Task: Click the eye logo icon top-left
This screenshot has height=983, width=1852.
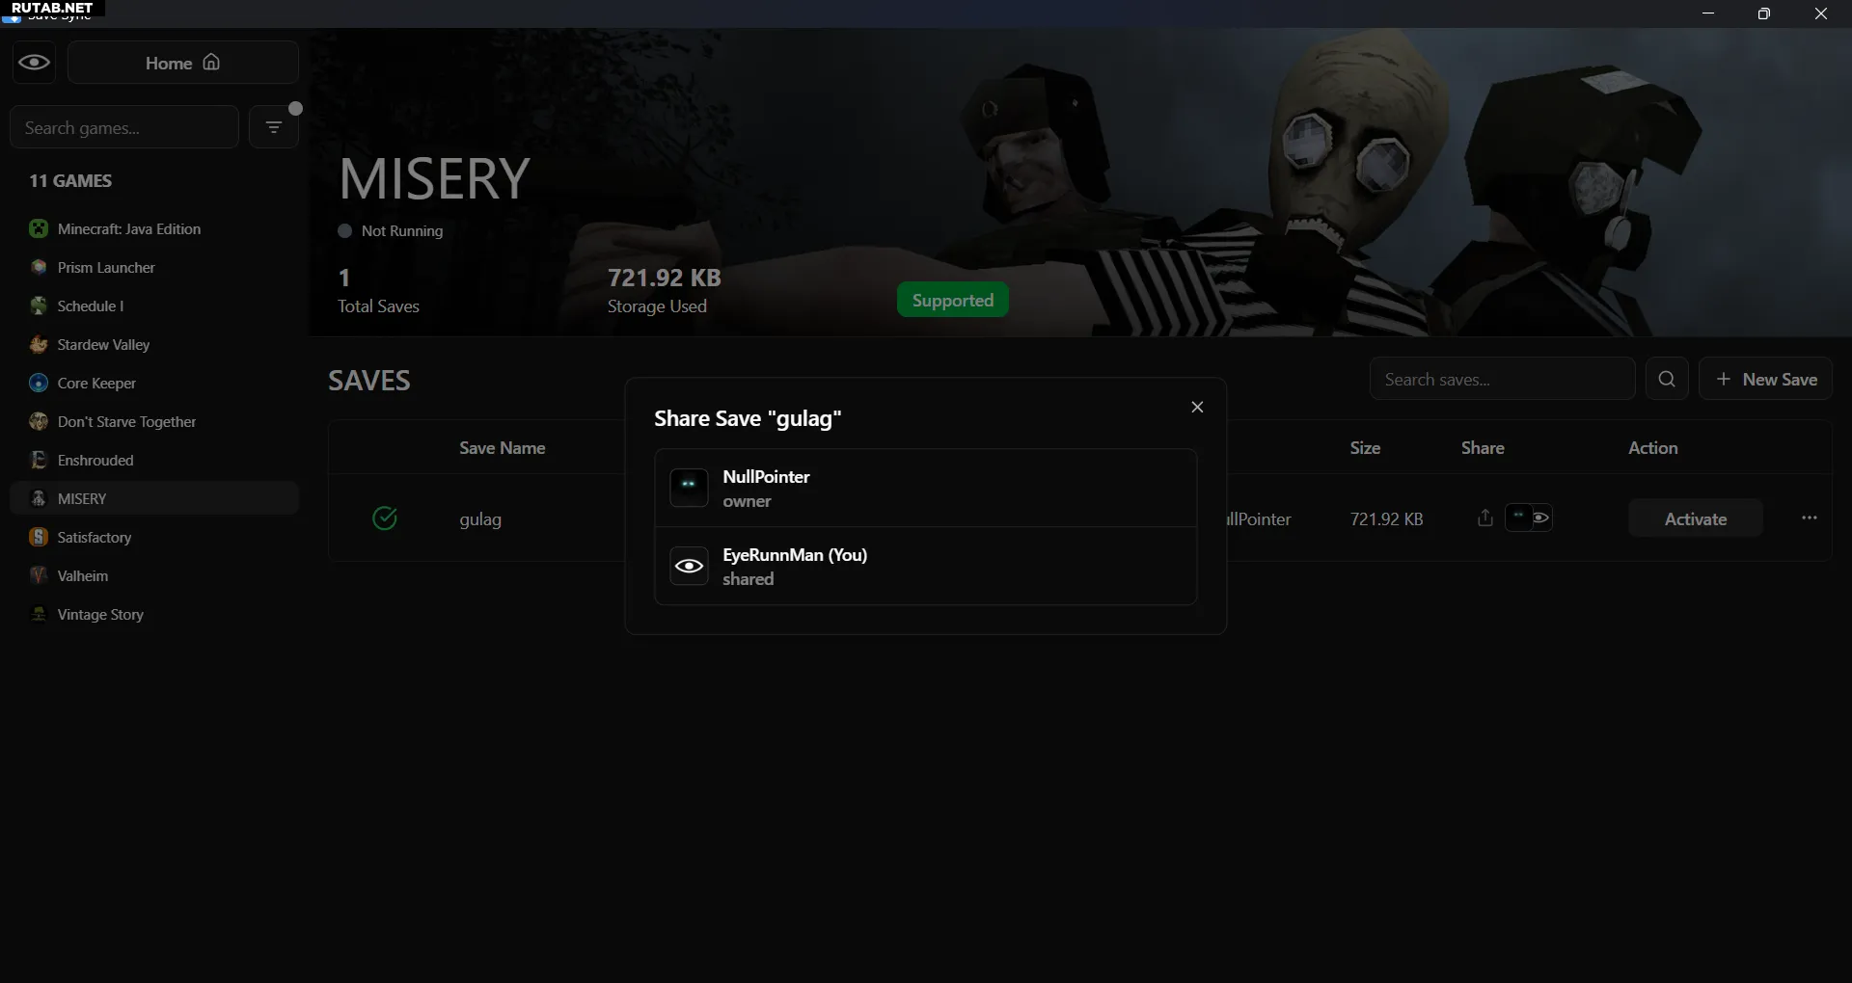Action: [x=35, y=63]
